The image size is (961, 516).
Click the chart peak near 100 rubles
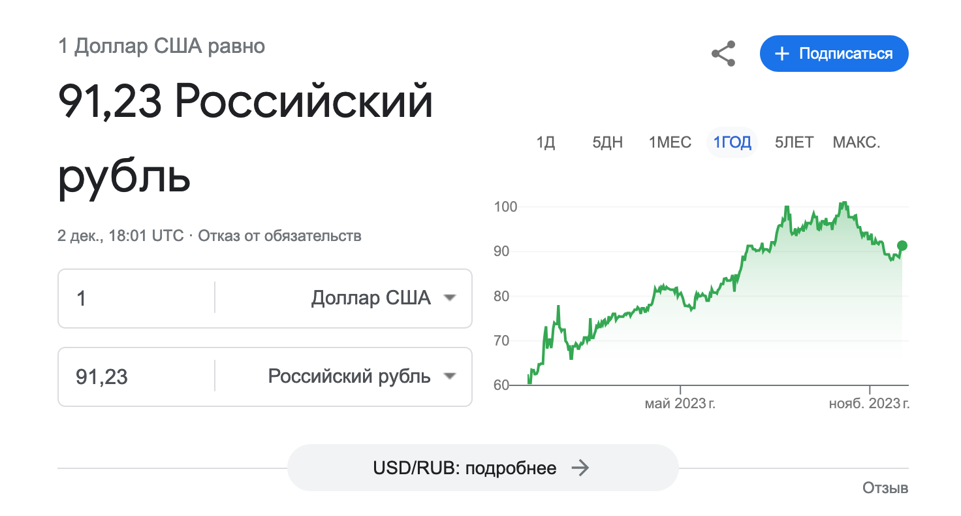[845, 202]
